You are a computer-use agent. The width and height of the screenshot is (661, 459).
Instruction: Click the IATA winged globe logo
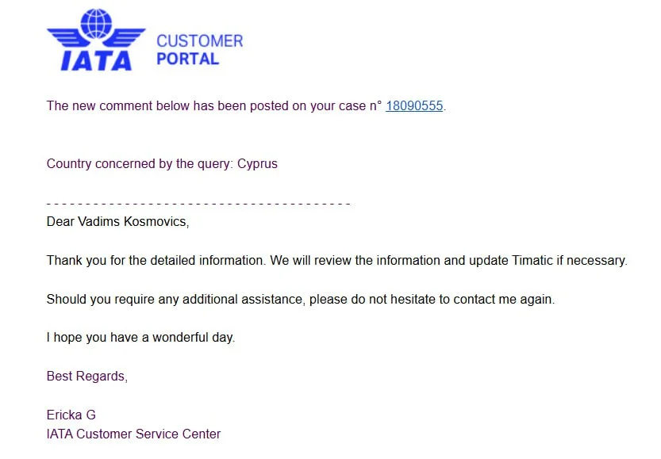(97, 40)
